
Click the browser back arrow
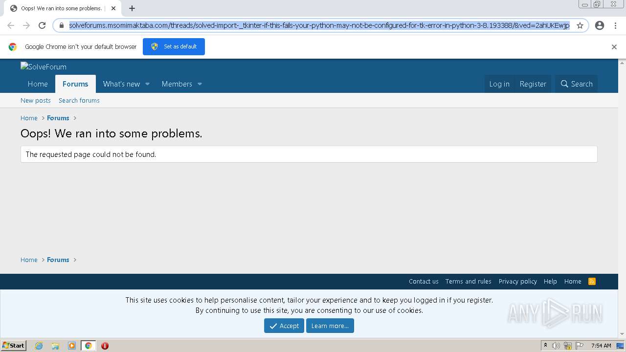click(x=11, y=25)
